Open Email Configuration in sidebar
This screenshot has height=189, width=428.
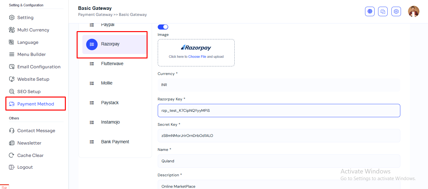[38, 67]
